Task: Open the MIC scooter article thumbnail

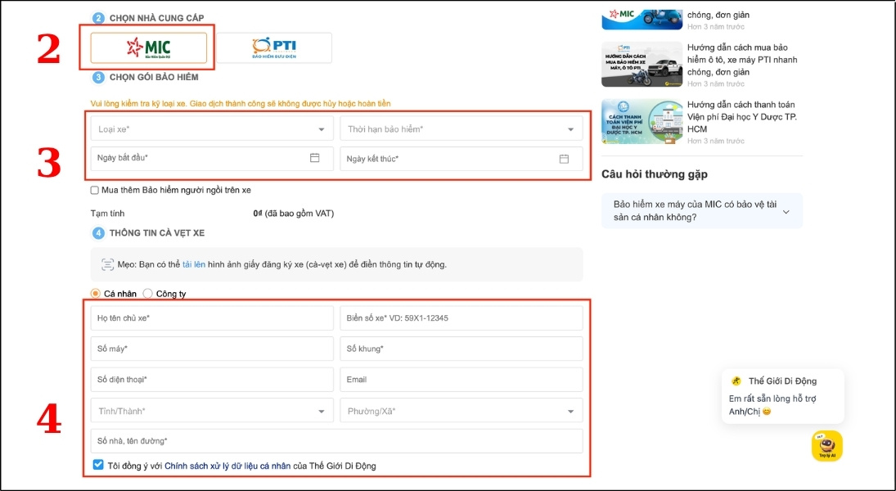Action: tap(642, 19)
